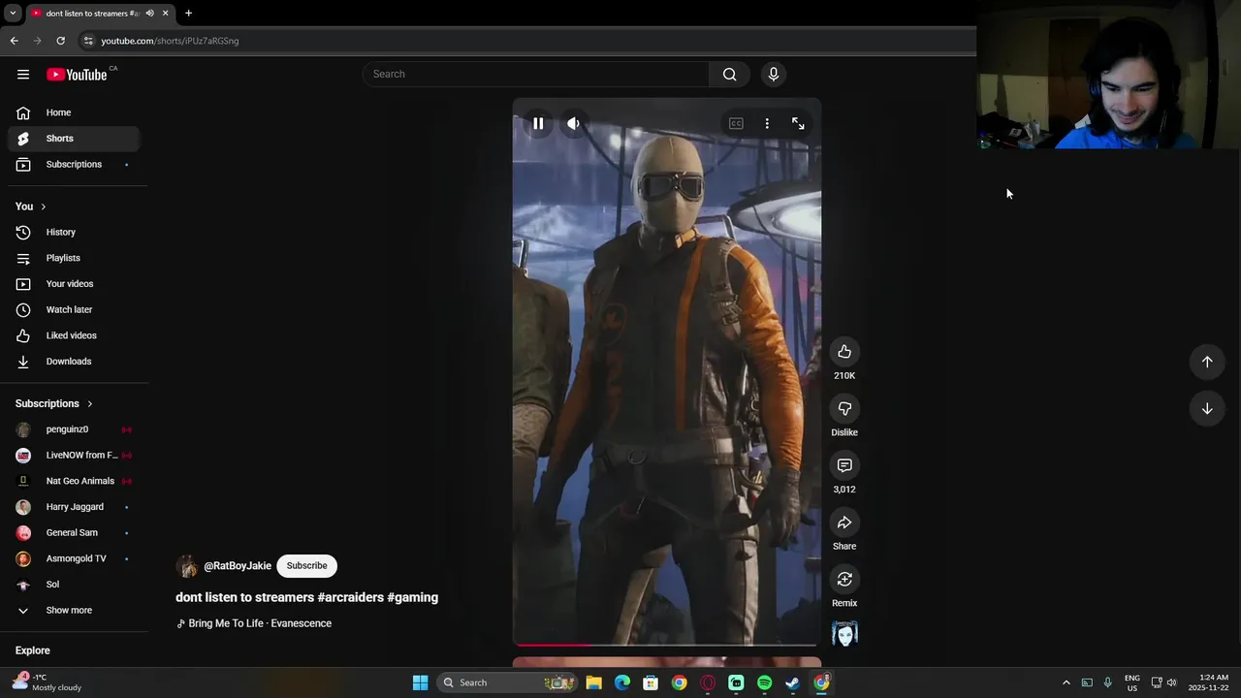Screen dimensions: 1241x698
Task: Expand the You section chevron
Action: tap(43, 206)
